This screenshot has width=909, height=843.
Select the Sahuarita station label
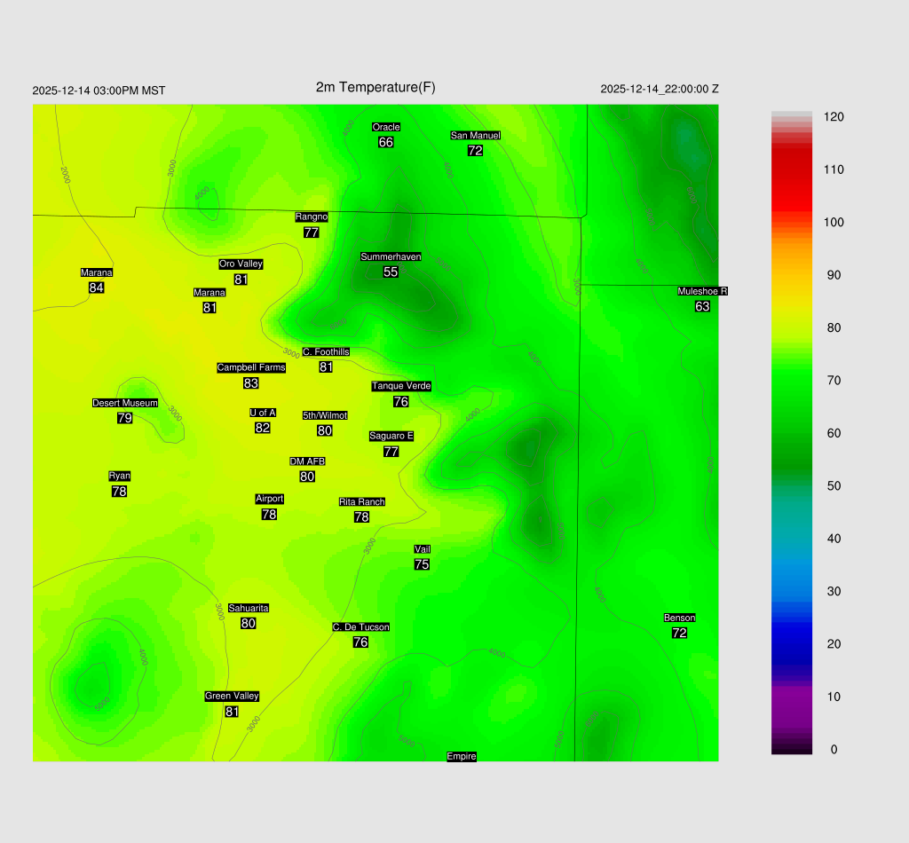[x=249, y=608]
